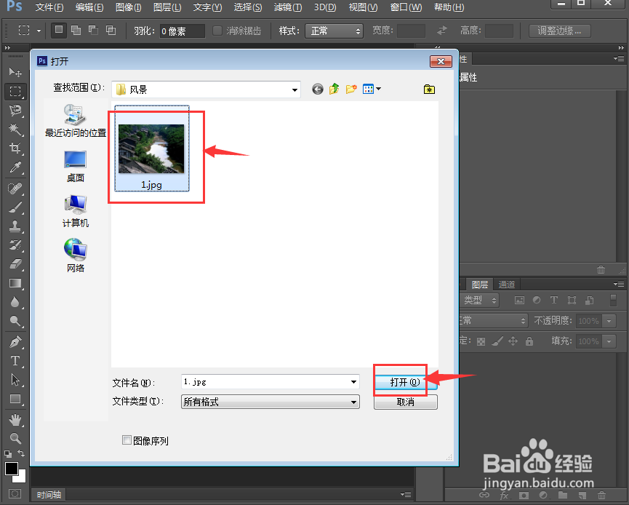Go back to last visited folder
The width and height of the screenshot is (629, 505).
coord(317,89)
